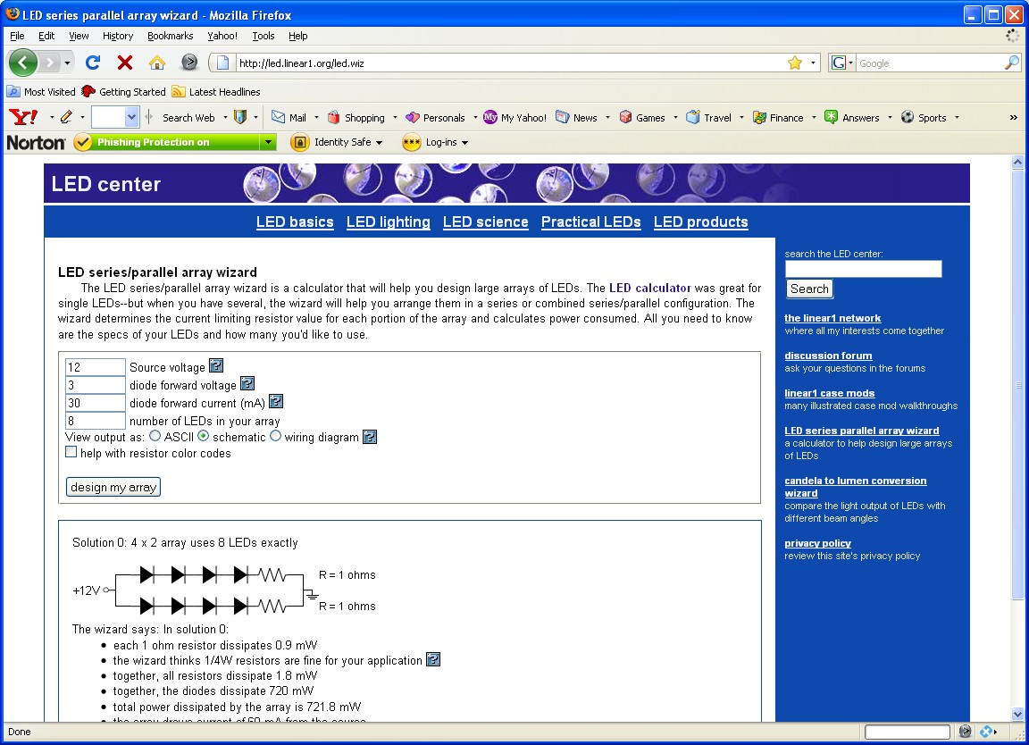
Task: Expand the Identity Safe dropdown
Action: click(380, 142)
